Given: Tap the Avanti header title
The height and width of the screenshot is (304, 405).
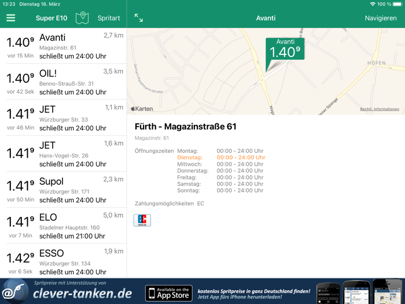Looking at the screenshot, I should (x=266, y=18).
